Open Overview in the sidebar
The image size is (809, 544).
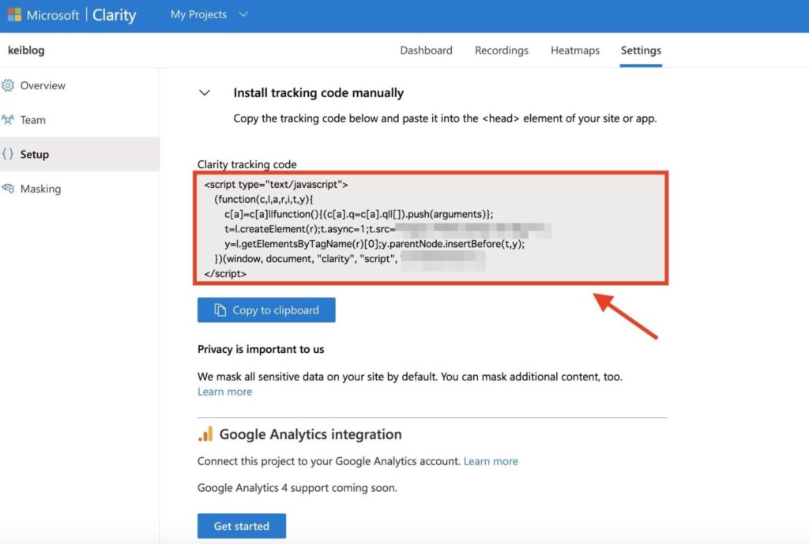[x=80, y=85]
